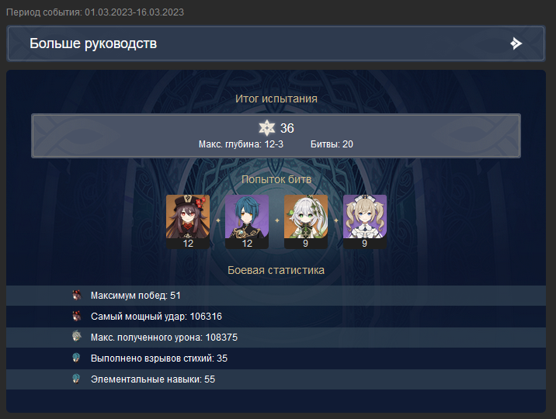Click avatar icon beside Макс. полученного урона

77,336
